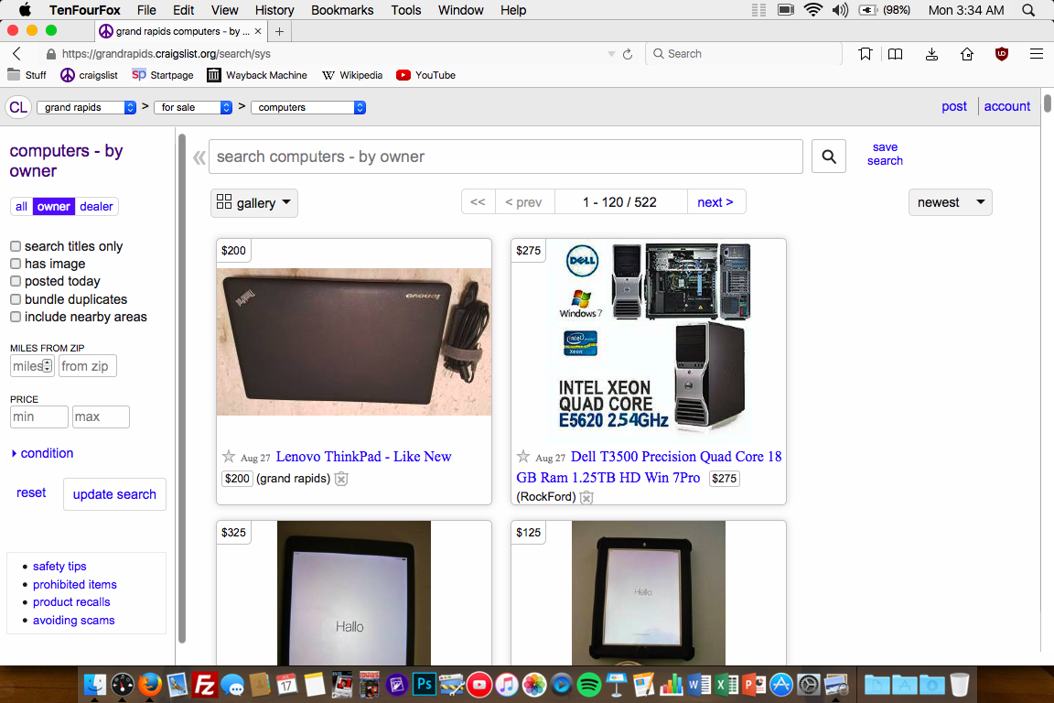The width and height of the screenshot is (1054, 703).
Task: Click the page vertical scrollbar thumb
Action: [x=1048, y=103]
